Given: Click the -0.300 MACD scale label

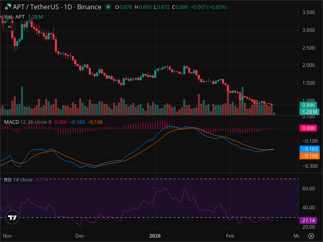Looking at the screenshot, I should tap(310, 166).
